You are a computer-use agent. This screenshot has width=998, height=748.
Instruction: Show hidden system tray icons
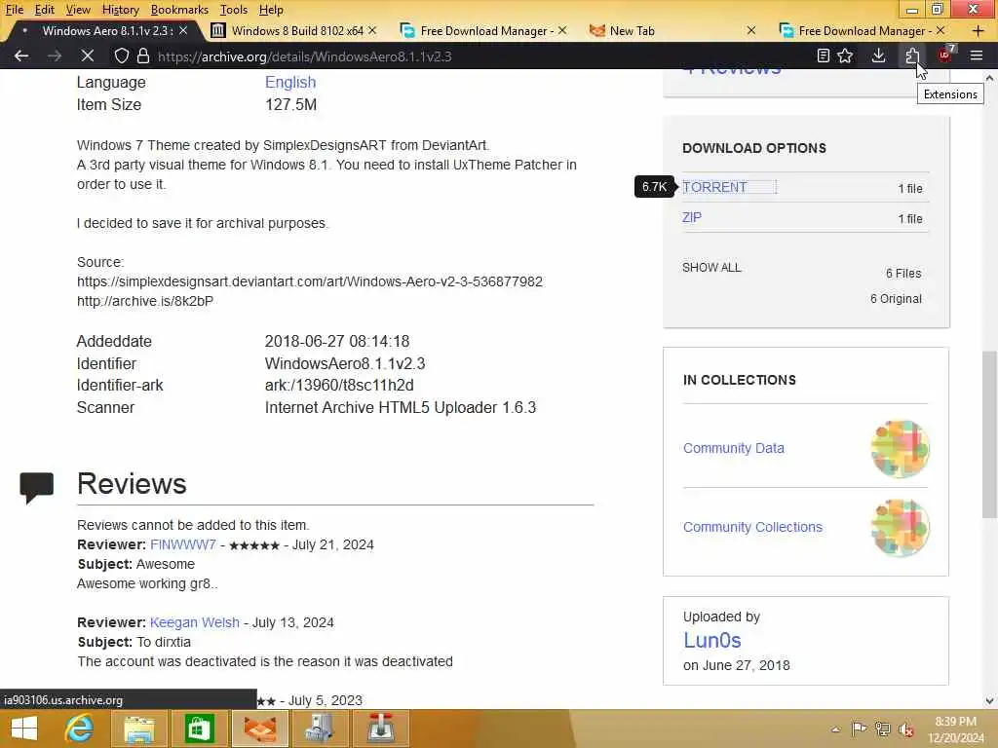(835, 729)
